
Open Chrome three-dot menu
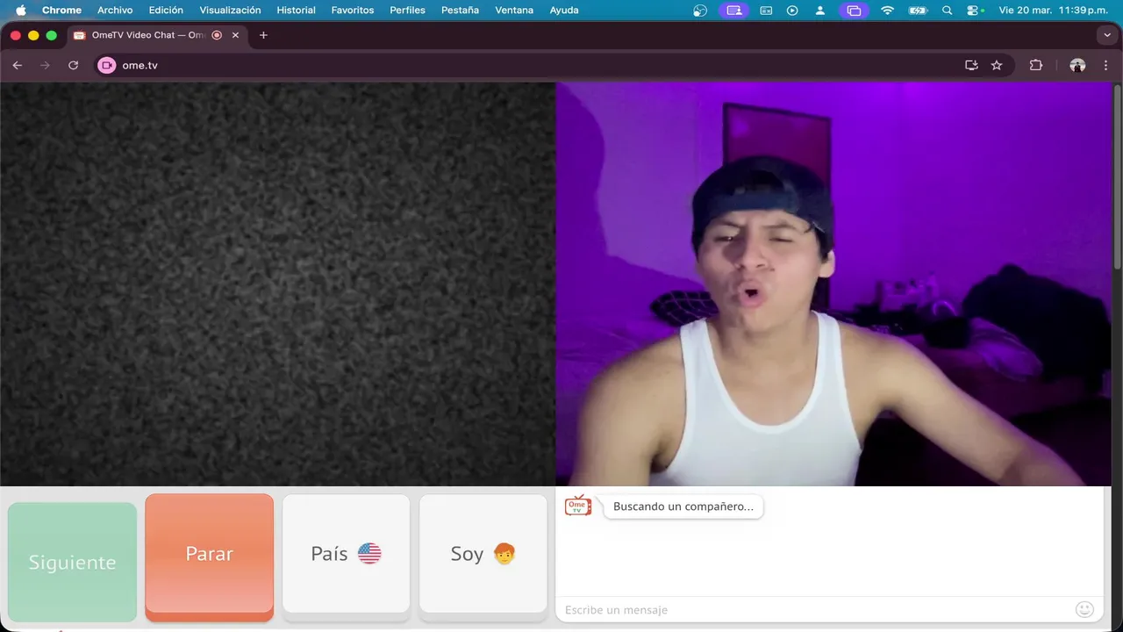coord(1105,65)
